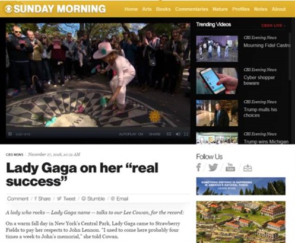Screen dimensions: 295x243
Task: Follow on Twitter bird icon
Action: pos(213,168)
